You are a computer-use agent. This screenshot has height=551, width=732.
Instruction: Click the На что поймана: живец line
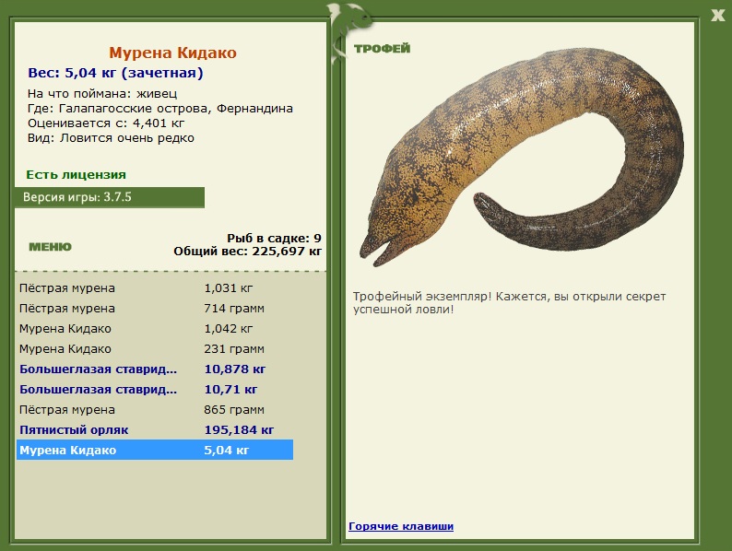click(x=102, y=94)
